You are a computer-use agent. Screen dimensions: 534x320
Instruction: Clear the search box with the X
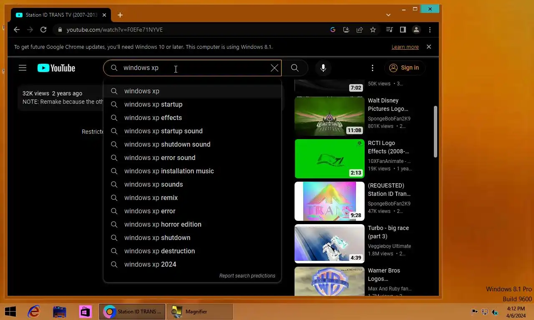pos(274,68)
